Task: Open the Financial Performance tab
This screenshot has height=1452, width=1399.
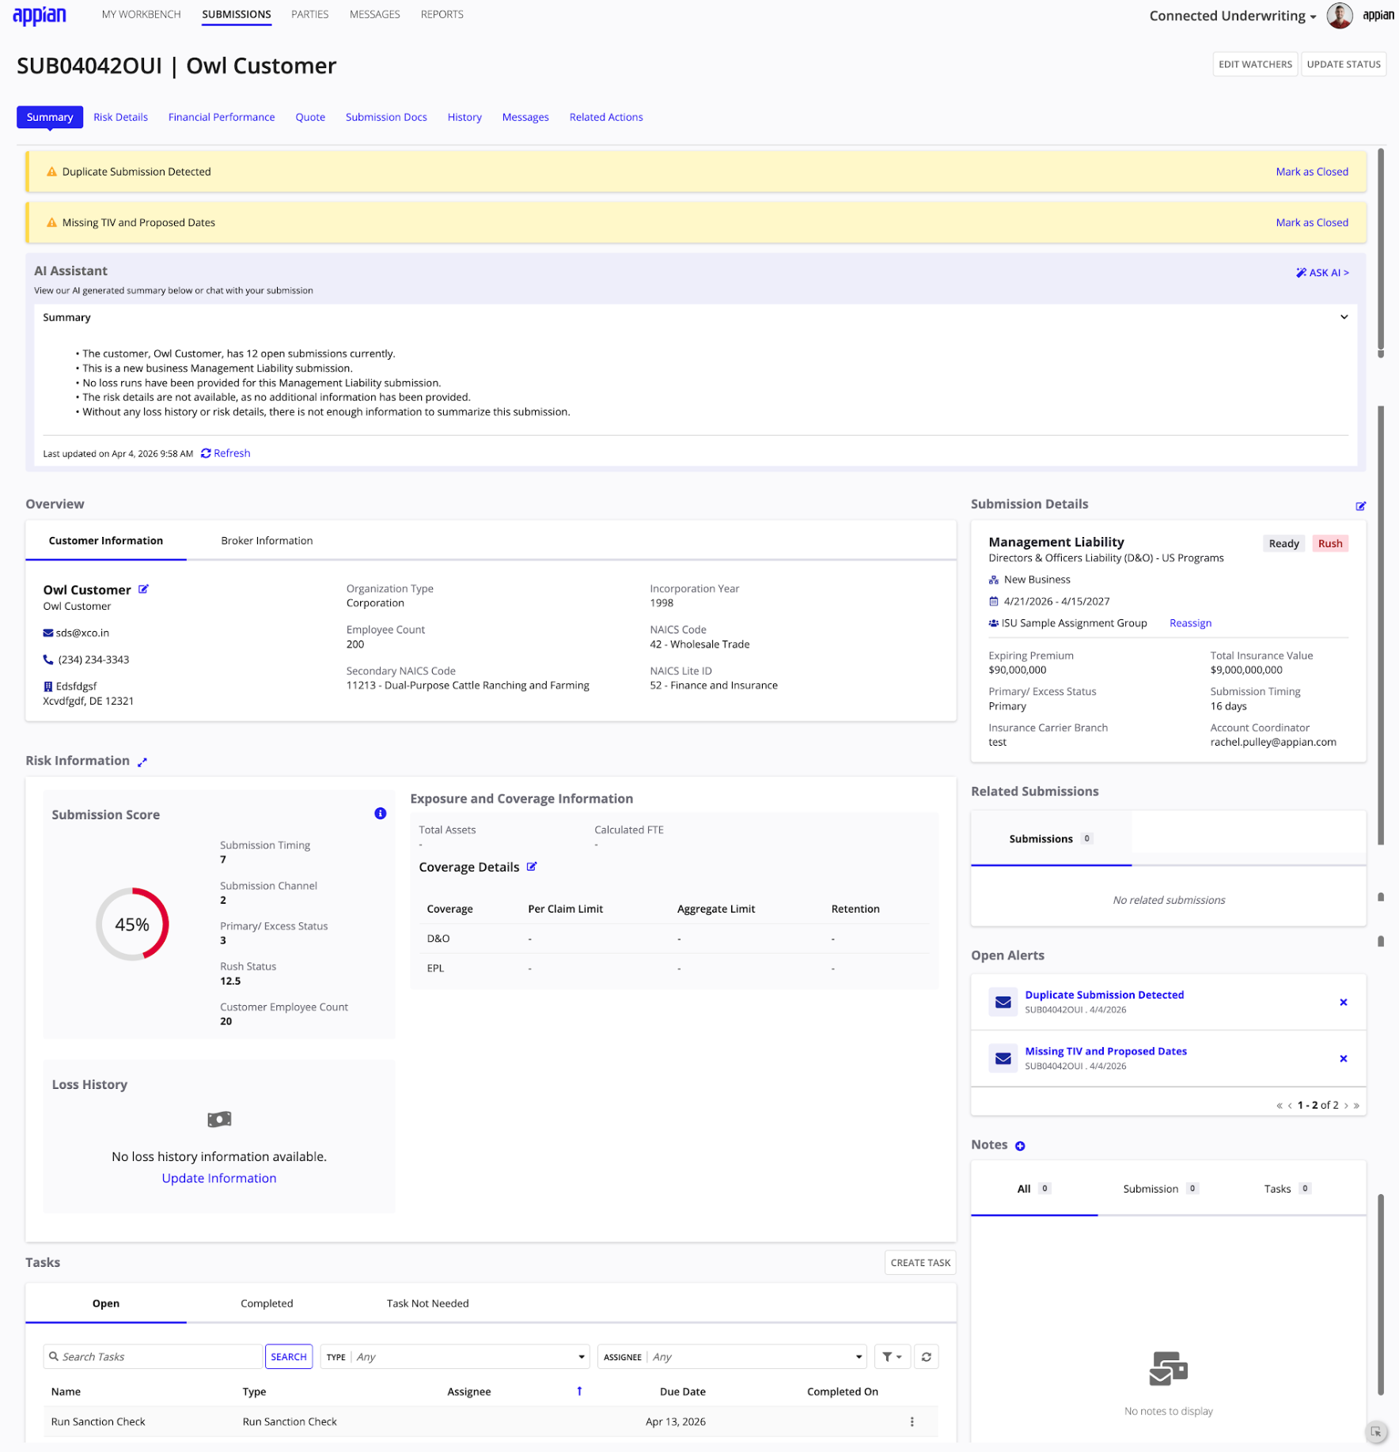Action: point(222,117)
